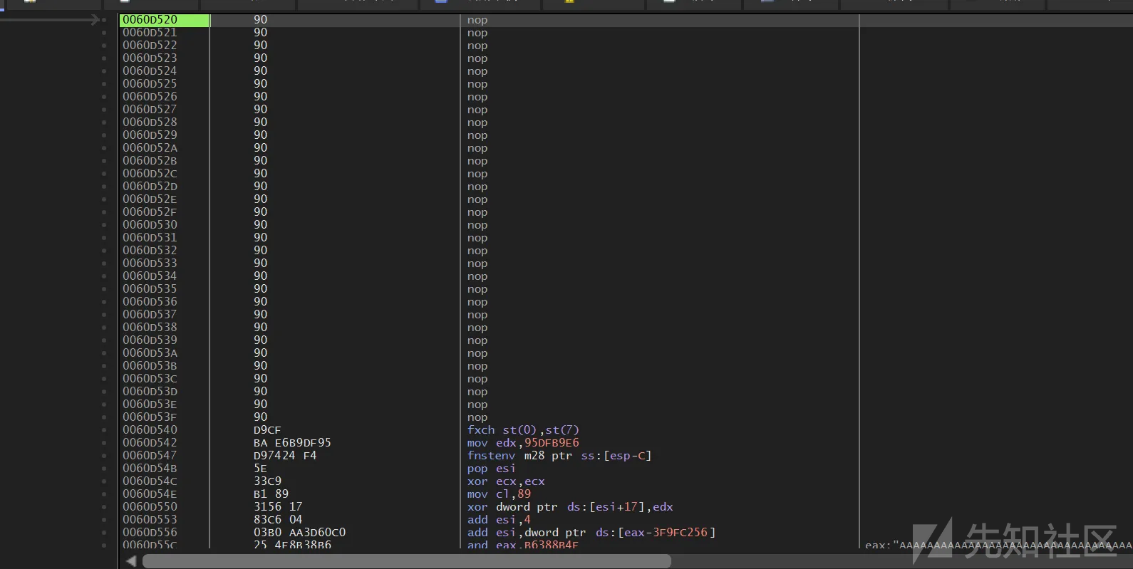Toggle breakpoint dot beside address 0060D550
1133x569 pixels.
(x=104, y=507)
